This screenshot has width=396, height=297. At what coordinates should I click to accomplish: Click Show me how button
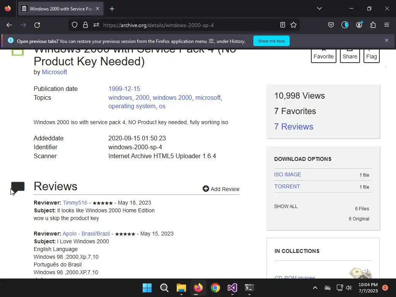tap(271, 41)
